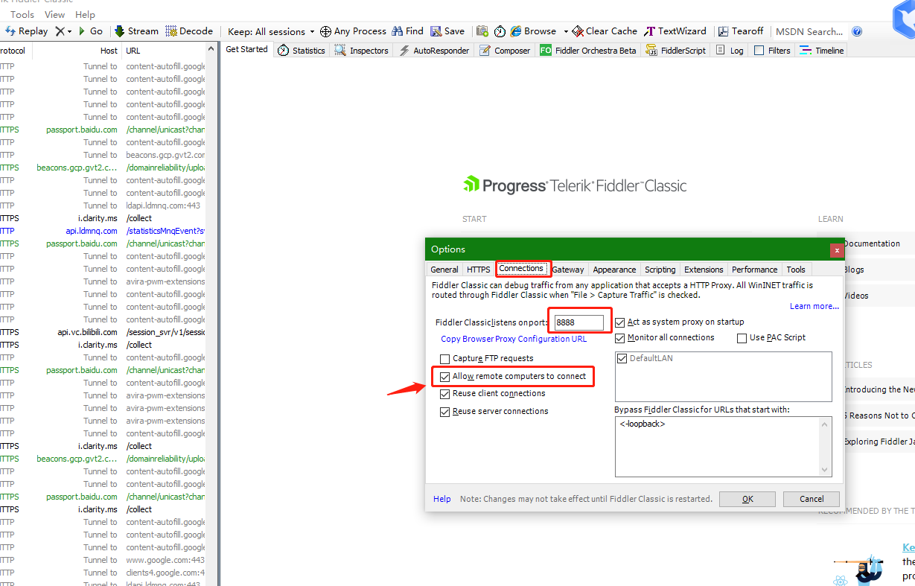This screenshot has width=915, height=586.
Task: Open the Inspectors tab
Action: click(x=362, y=51)
